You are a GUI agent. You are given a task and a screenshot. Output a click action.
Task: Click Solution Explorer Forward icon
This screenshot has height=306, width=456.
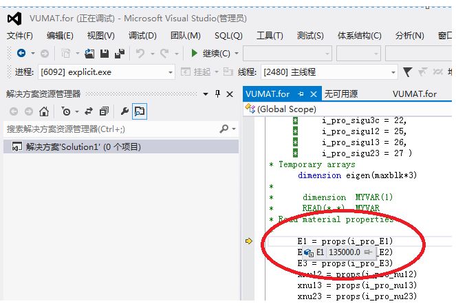coord(28,111)
